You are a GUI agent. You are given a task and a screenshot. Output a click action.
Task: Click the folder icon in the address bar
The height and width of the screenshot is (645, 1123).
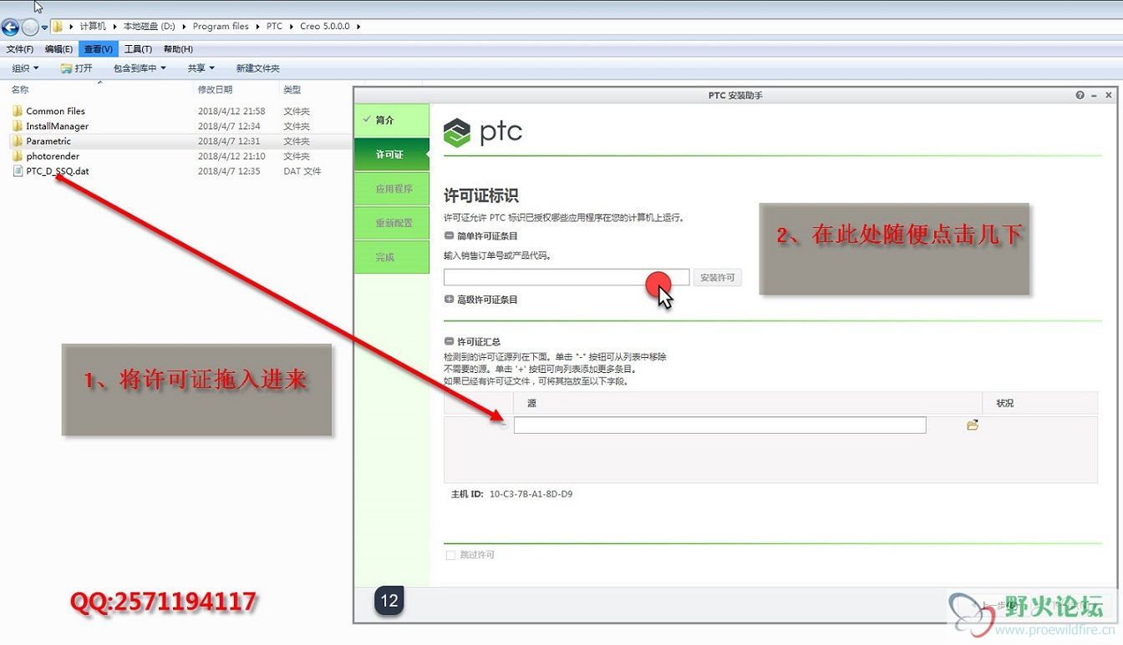[58, 26]
